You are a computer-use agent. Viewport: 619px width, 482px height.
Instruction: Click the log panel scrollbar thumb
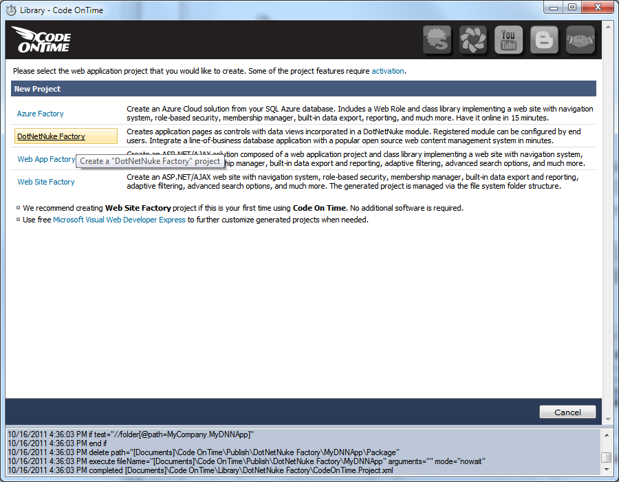(x=606, y=458)
